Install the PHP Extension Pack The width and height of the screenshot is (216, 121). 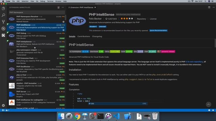click(x=62, y=64)
